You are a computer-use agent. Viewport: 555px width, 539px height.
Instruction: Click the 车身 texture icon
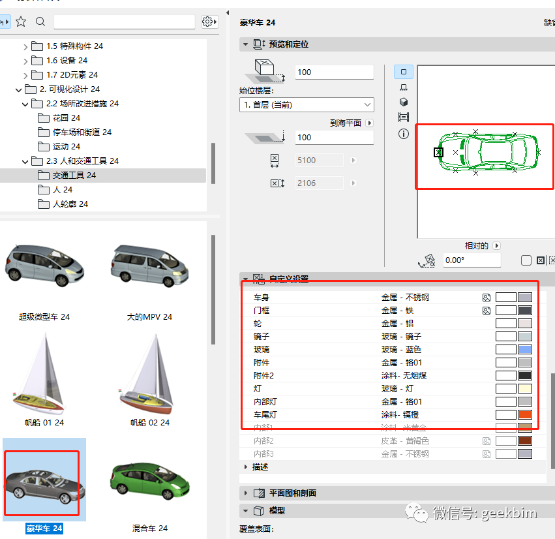487,298
